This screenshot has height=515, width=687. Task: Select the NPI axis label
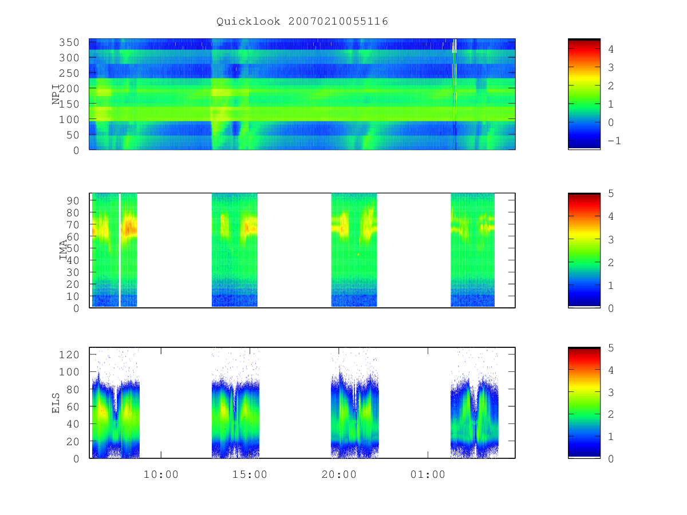(x=56, y=94)
